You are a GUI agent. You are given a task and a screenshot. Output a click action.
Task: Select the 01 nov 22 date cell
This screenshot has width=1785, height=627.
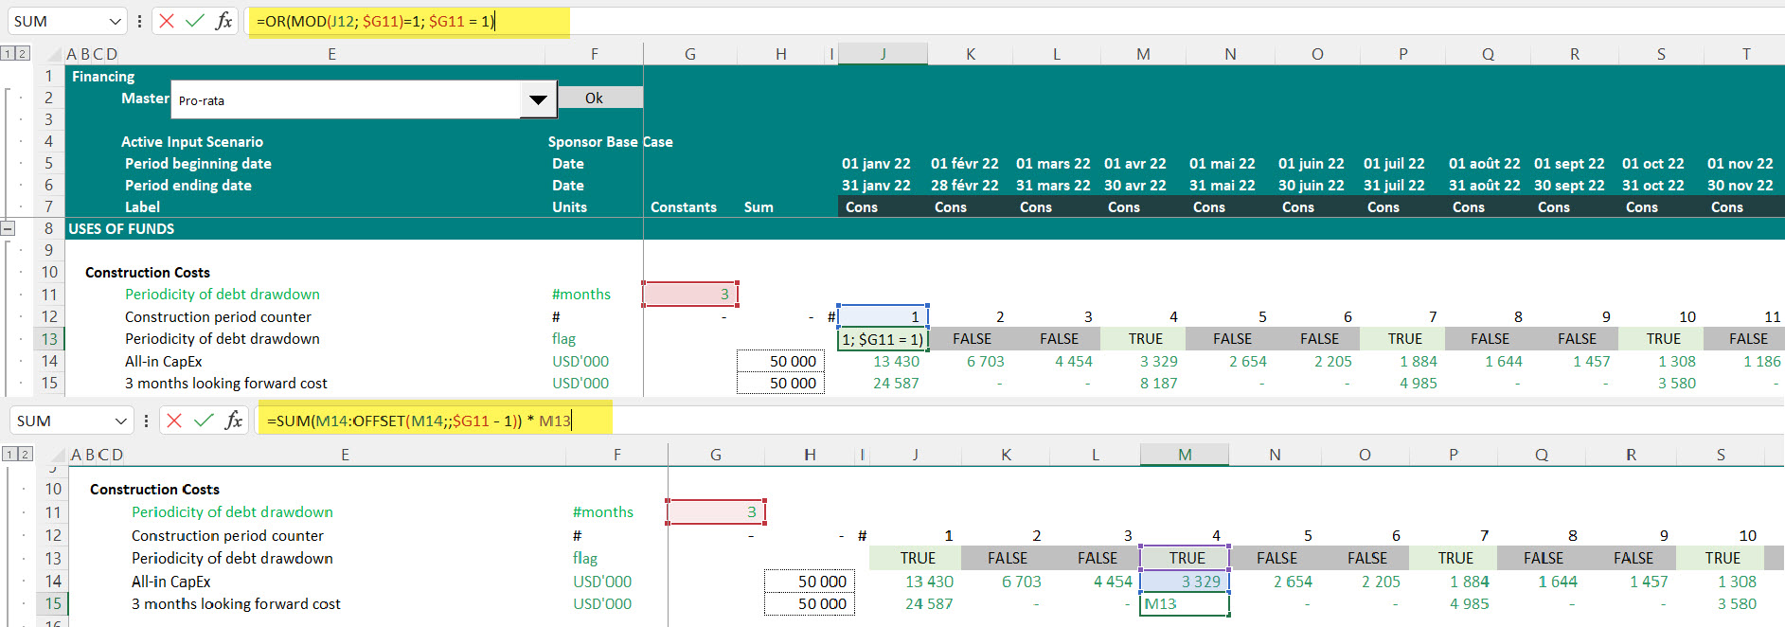[1740, 163]
